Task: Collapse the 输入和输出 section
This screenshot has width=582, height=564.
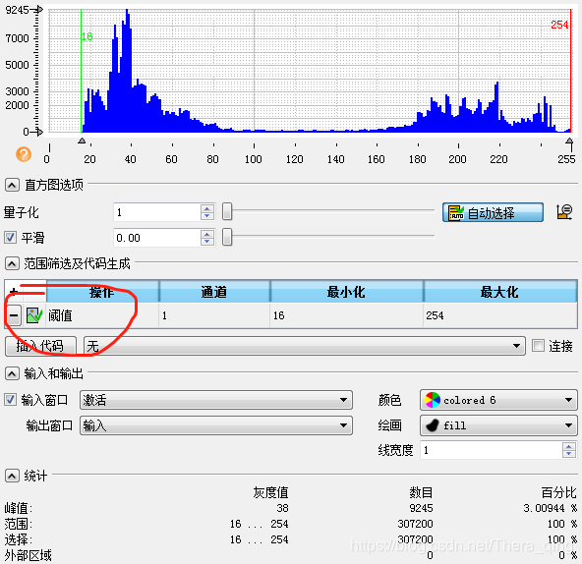Action: point(12,373)
